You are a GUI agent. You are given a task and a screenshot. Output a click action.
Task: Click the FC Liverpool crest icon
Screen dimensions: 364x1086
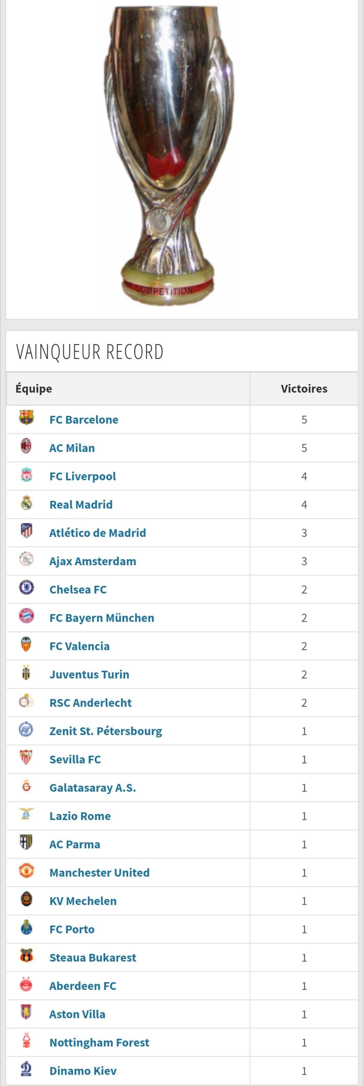point(26,474)
